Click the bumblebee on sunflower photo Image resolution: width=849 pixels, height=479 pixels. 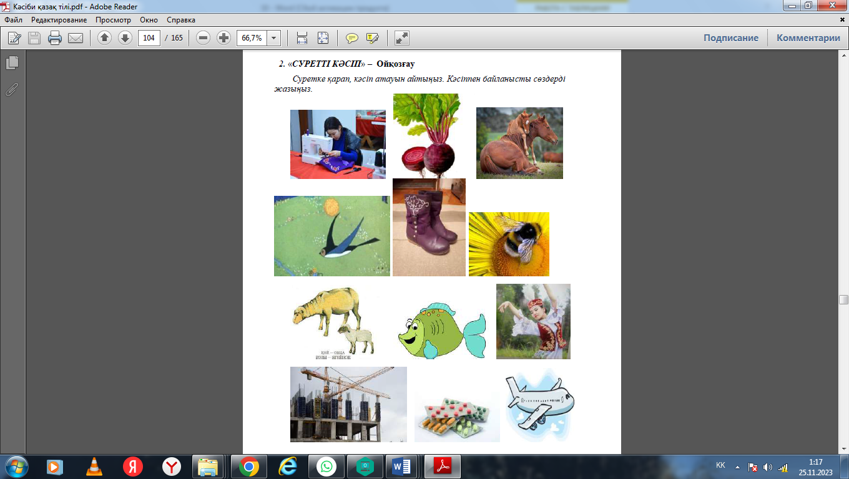pos(509,244)
